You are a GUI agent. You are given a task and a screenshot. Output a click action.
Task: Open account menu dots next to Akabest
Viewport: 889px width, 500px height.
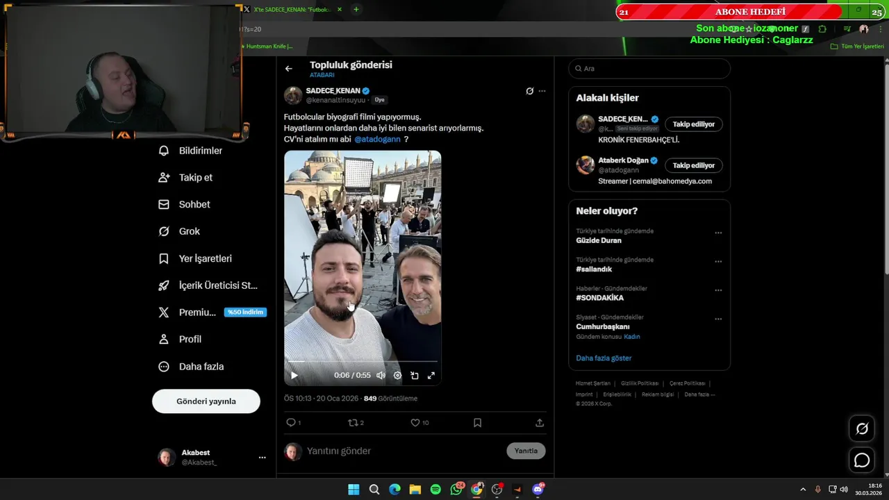[x=262, y=458]
